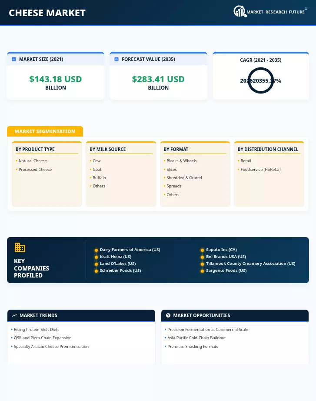Click Premium Snacking Formats opportunity
The image size is (316, 401).
point(193,347)
